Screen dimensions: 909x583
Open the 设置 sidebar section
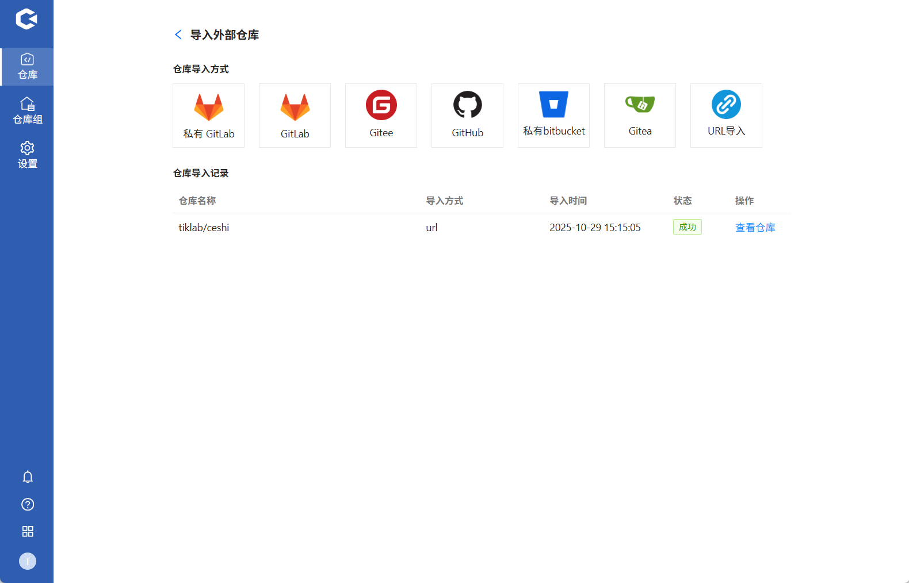point(27,155)
